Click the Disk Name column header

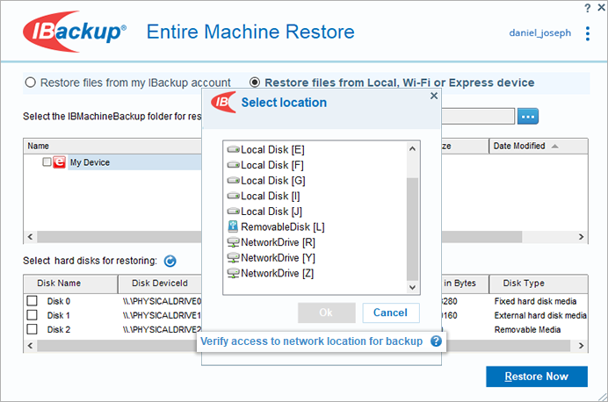pyautogui.click(x=70, y=284)
